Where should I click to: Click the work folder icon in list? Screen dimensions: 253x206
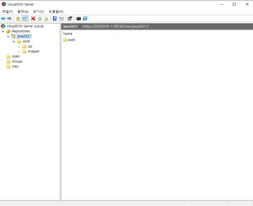tap(65, 40)
